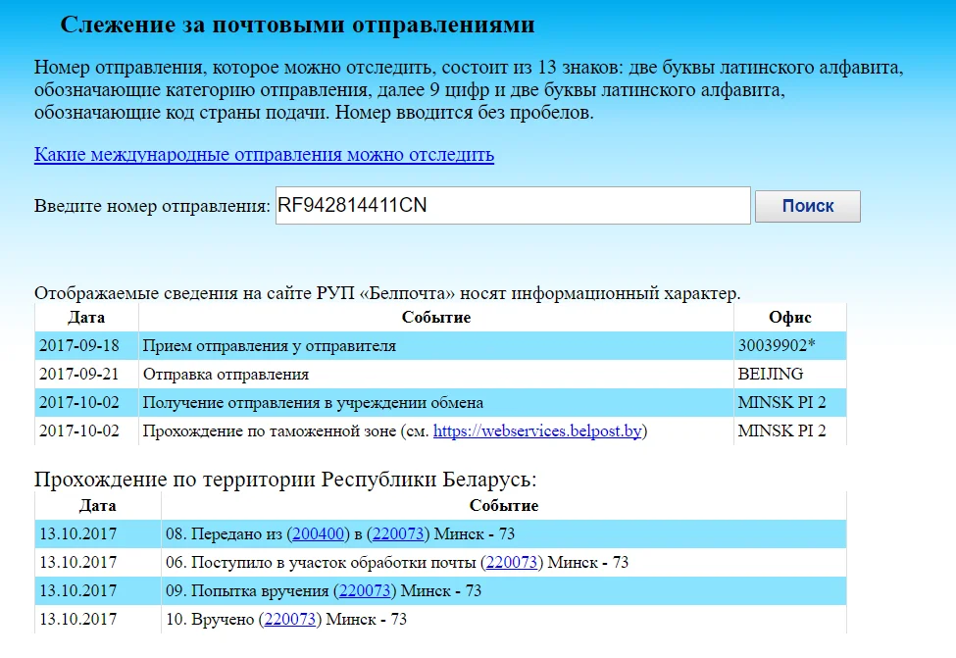Click the Дата header of first table
Image resolution: width=956 pixels, height=658 pixels.
[86, 318]
